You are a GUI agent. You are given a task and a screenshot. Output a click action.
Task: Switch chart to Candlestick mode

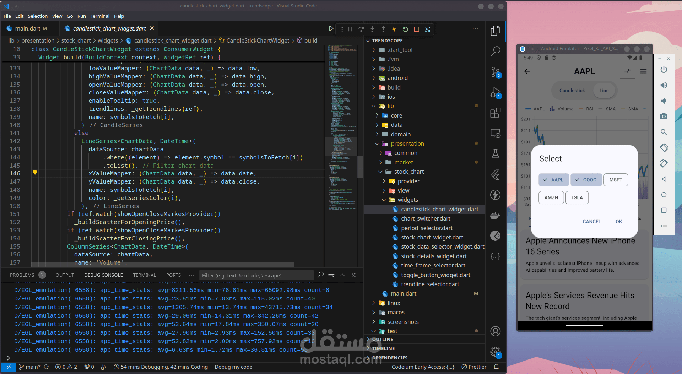pos(572,91)
